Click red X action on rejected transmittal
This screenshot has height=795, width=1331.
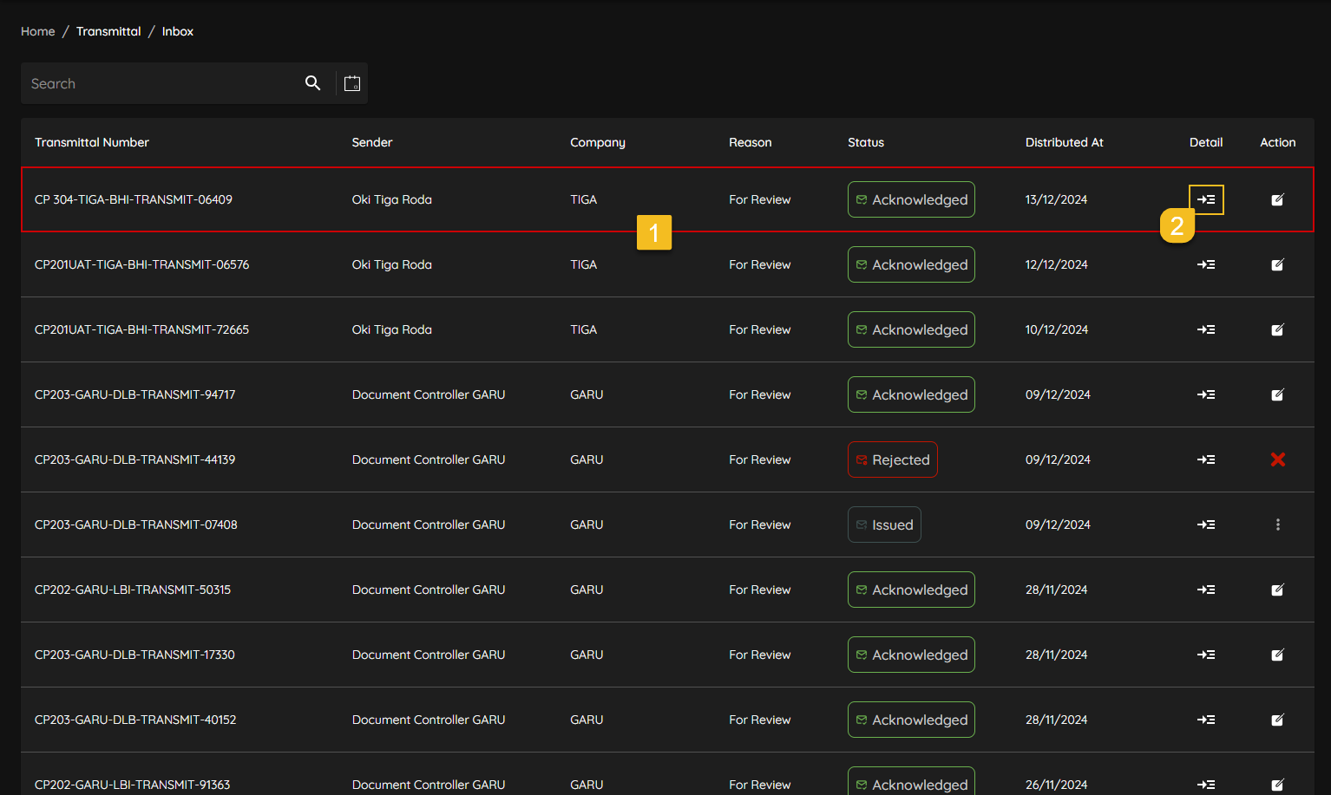pyautogui.click(x=1277, y=459)
